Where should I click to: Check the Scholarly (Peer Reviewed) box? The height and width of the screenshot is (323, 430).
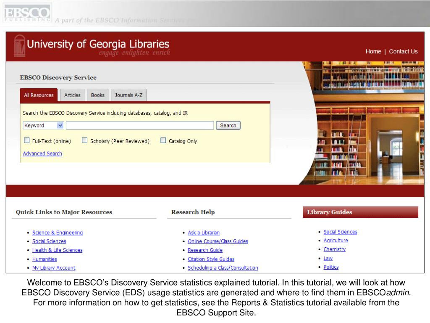[85, 140]
